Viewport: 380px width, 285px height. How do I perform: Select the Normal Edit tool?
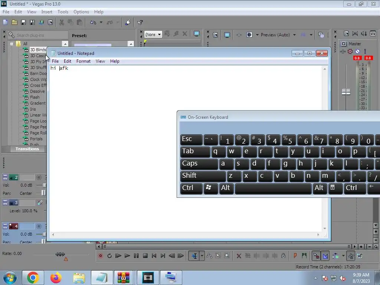(x=194, y=256)
